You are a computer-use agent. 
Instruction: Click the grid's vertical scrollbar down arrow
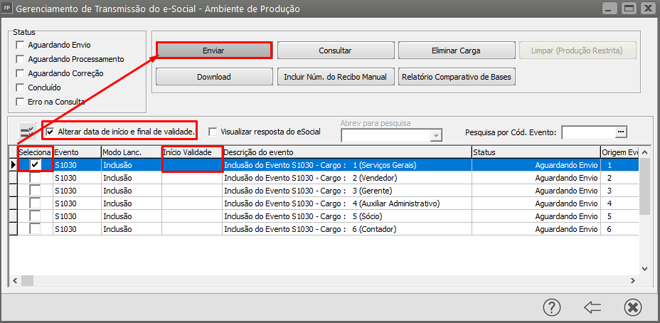pos(644,268)
